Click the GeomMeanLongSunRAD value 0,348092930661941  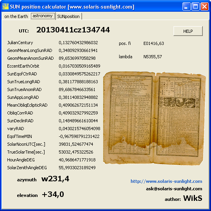[78, 50]
